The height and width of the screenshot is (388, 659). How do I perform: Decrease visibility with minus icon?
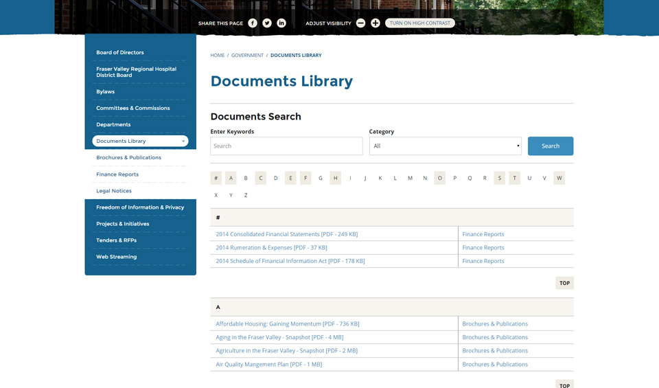click(360, 23)
